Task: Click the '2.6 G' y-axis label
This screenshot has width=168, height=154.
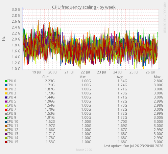Action: point(16,21)
